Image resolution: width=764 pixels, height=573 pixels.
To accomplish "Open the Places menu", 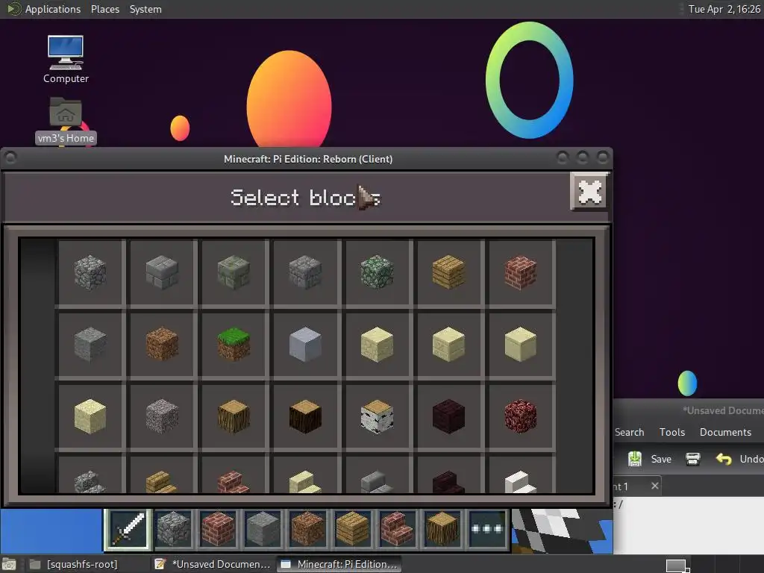I will (x=104, y=9).
